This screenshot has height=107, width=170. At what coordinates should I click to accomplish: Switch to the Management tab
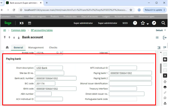[36, 47]
